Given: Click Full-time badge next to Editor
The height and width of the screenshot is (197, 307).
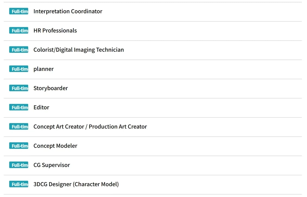Looking at the screenshot, I should coord(19,107).
